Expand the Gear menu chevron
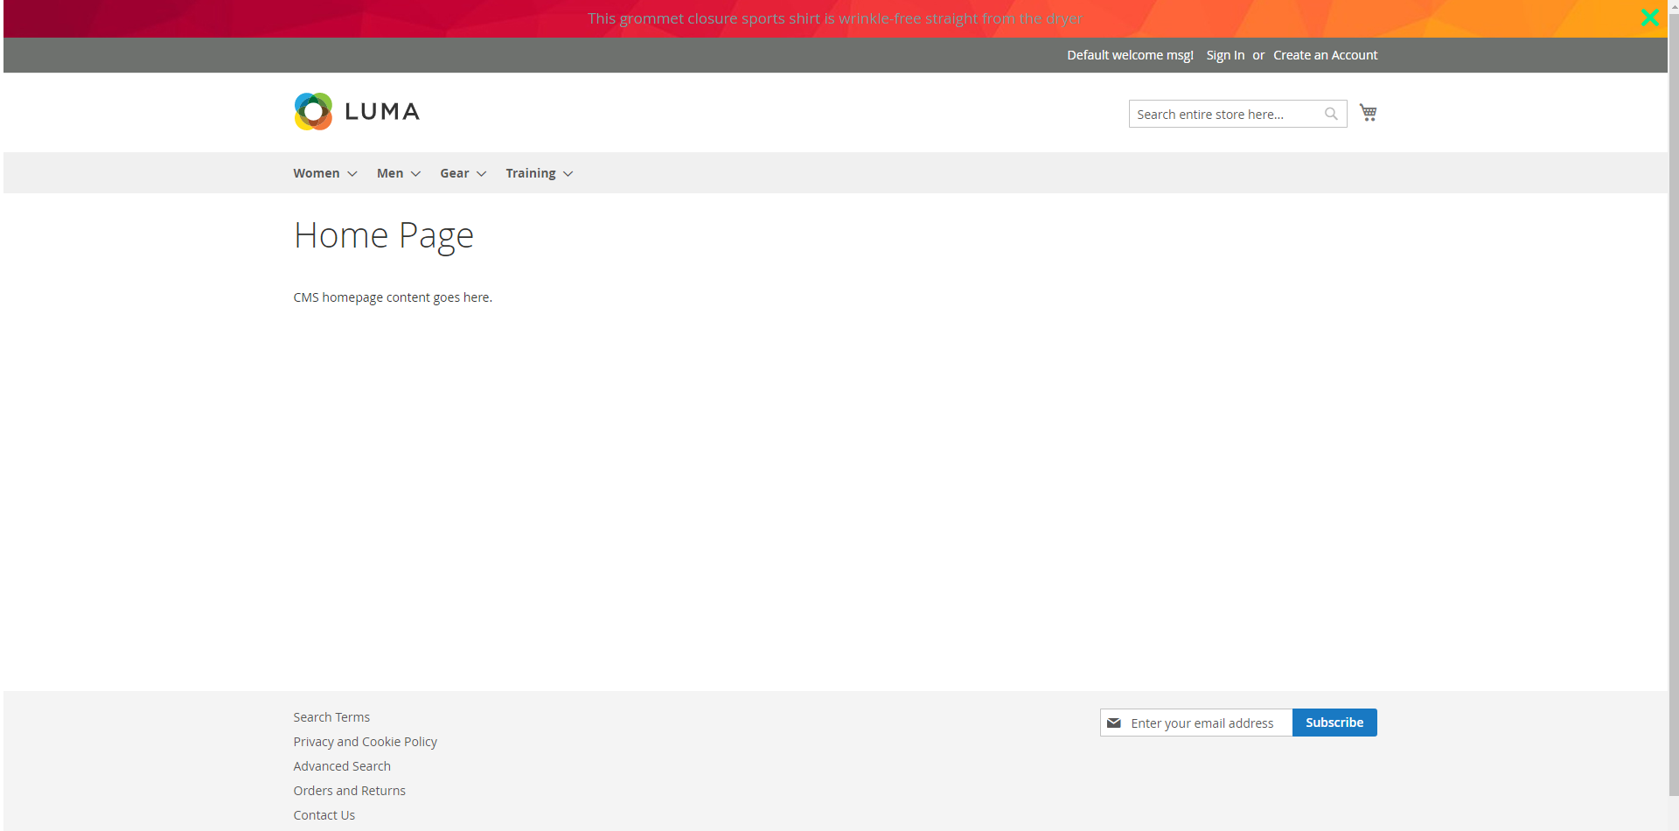 tap(481, 174)
